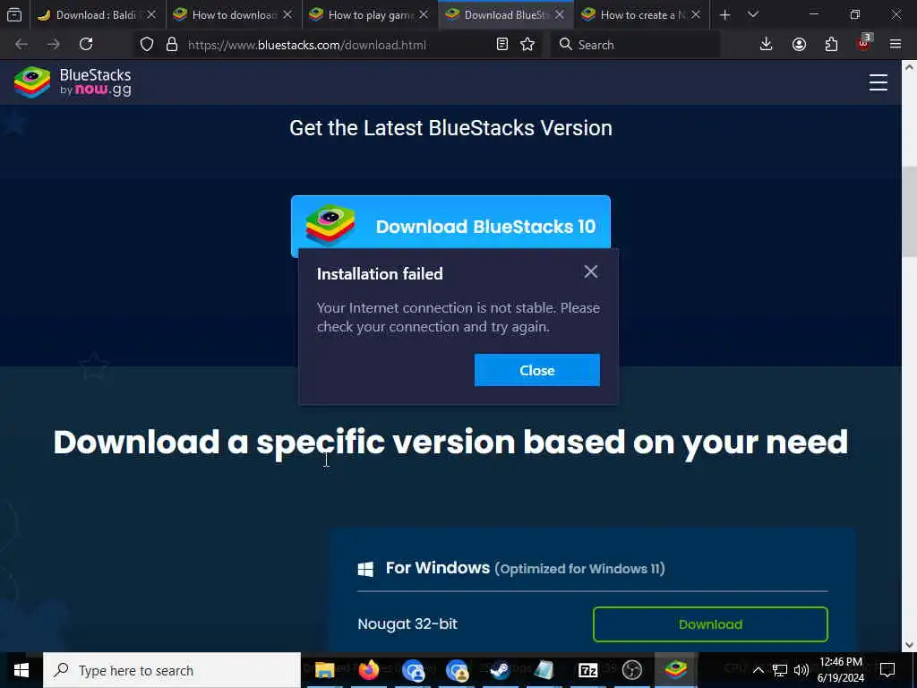Switch to the How to create a tab
Screen dimensions: 917x688
[641, 14]
